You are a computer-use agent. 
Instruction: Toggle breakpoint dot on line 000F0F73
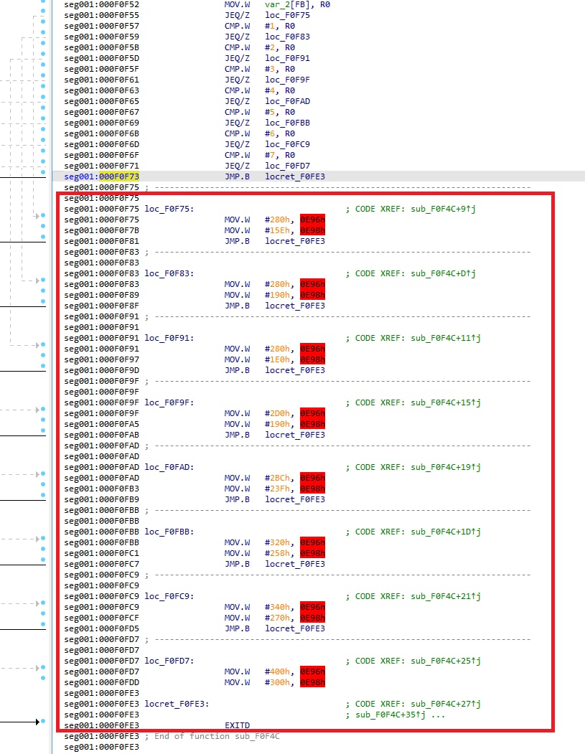pos(44,176)
